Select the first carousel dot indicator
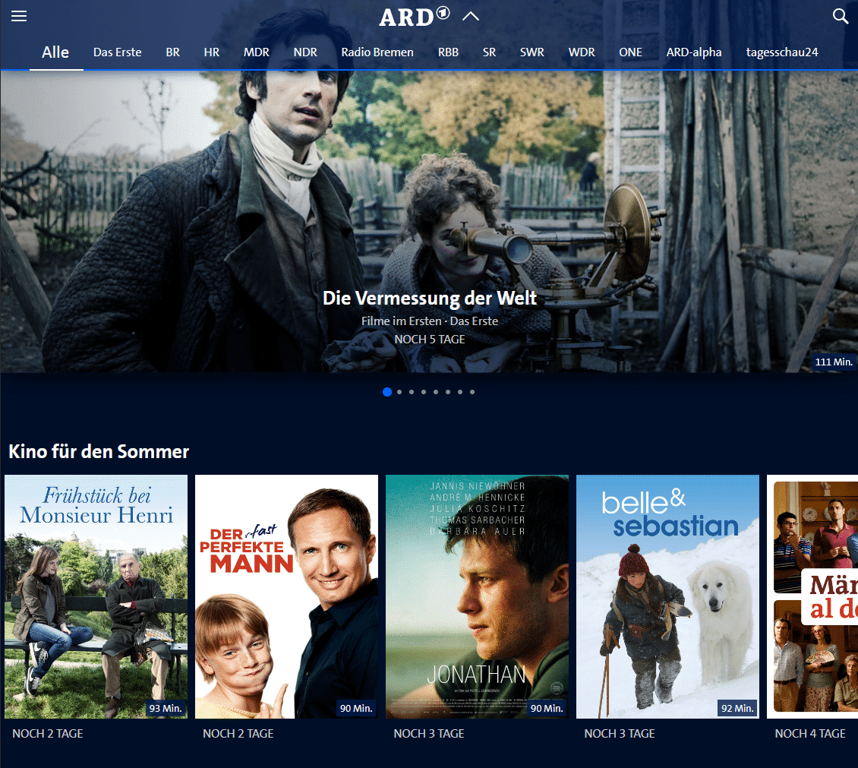The image size is (858, 768). [387, 392]
